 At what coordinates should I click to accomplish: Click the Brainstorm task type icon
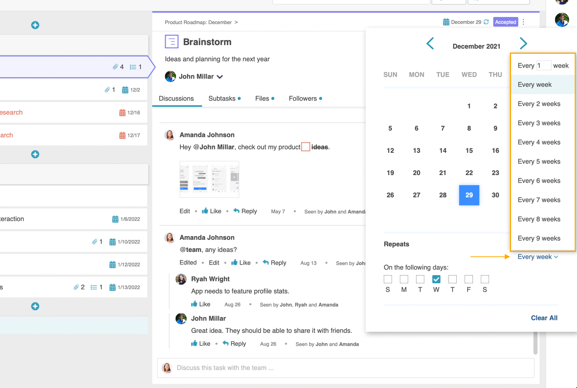tap(171, 42)
